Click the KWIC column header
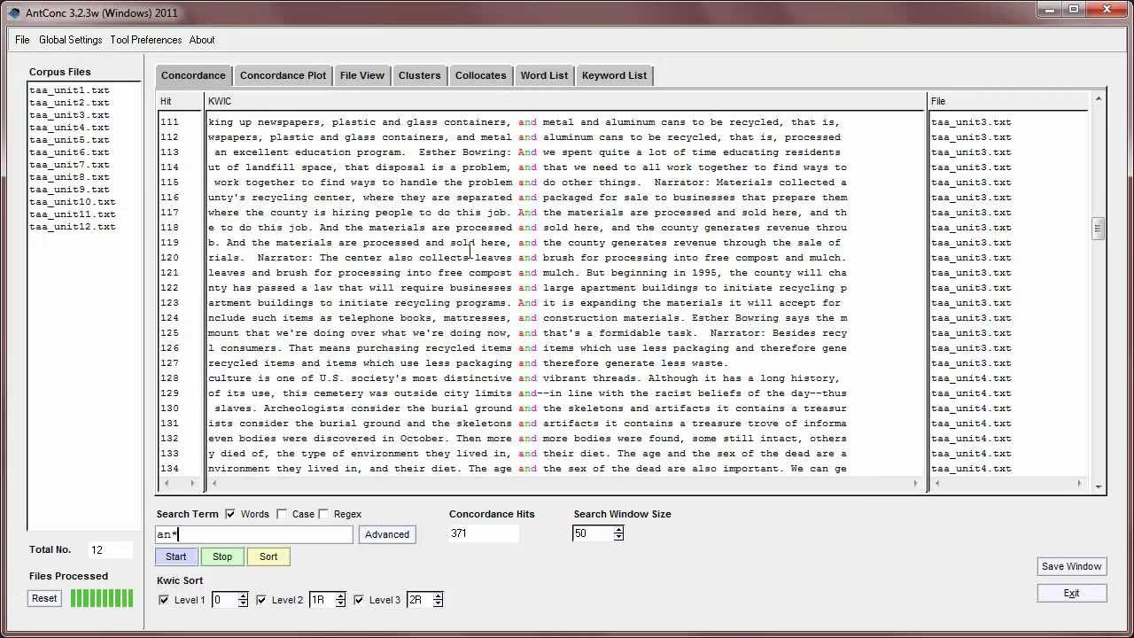The image size is (1134, 638). [565, 101]
